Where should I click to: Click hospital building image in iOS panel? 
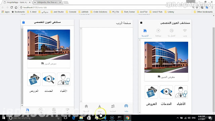click(49, 45)
